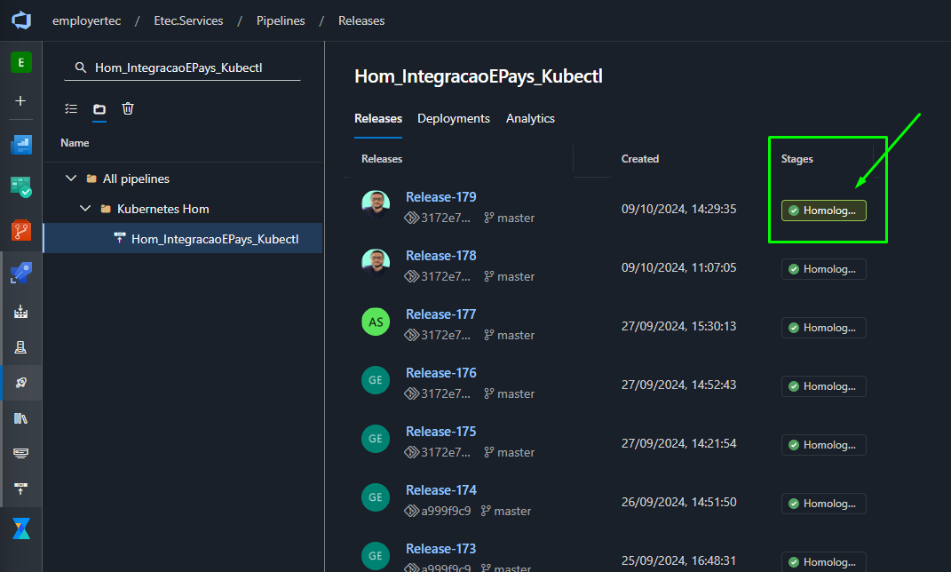Switch to the folder view icon
Viewport: 951px width, 572px height.
click(99, 109)
